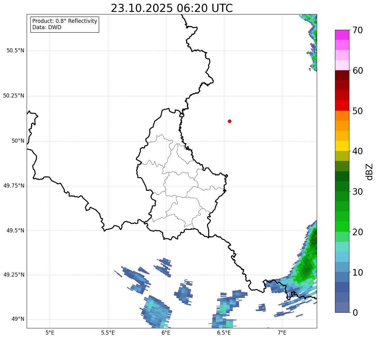This screenshot has width=377, height=339.
Task: Click the 50°N latitude tick label
Action: click(x=18, y=141)
